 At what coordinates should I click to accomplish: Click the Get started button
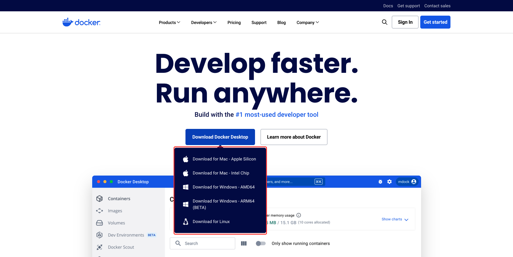pos(435,22)
